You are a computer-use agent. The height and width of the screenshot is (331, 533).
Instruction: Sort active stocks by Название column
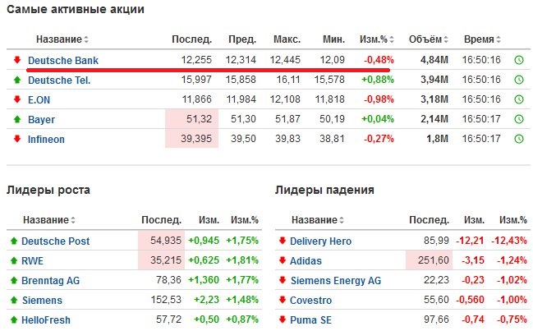(x=62, y=39)
